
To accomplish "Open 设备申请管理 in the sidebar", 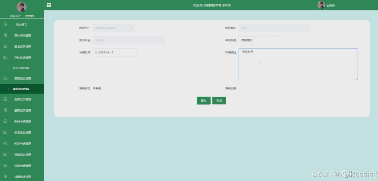I will (x=22, y=166).
